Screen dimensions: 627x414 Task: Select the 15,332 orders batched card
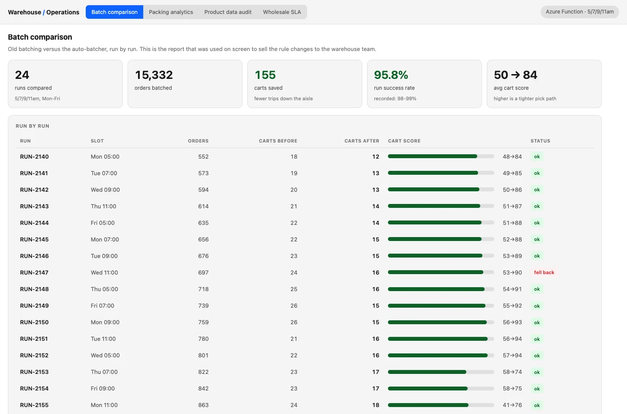[185, 84]
